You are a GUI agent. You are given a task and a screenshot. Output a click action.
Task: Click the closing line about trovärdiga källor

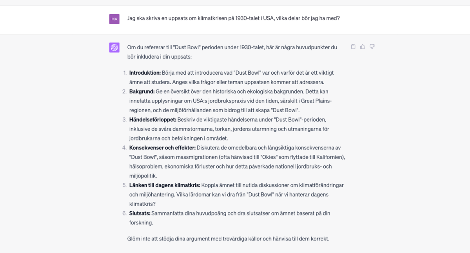[x=228, y=239]
